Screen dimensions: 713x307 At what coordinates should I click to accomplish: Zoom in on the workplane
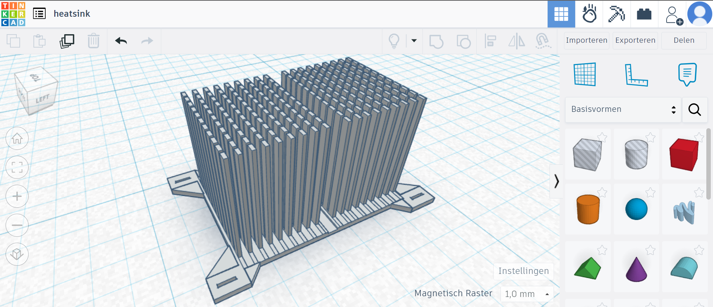point(17,196)
